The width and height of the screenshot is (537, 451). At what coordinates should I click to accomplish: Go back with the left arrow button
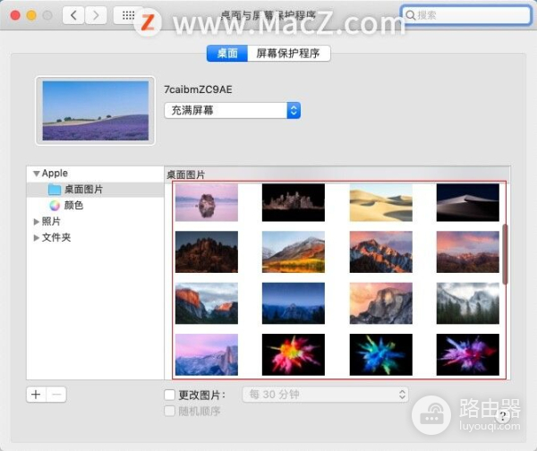(x=73, y=15)
